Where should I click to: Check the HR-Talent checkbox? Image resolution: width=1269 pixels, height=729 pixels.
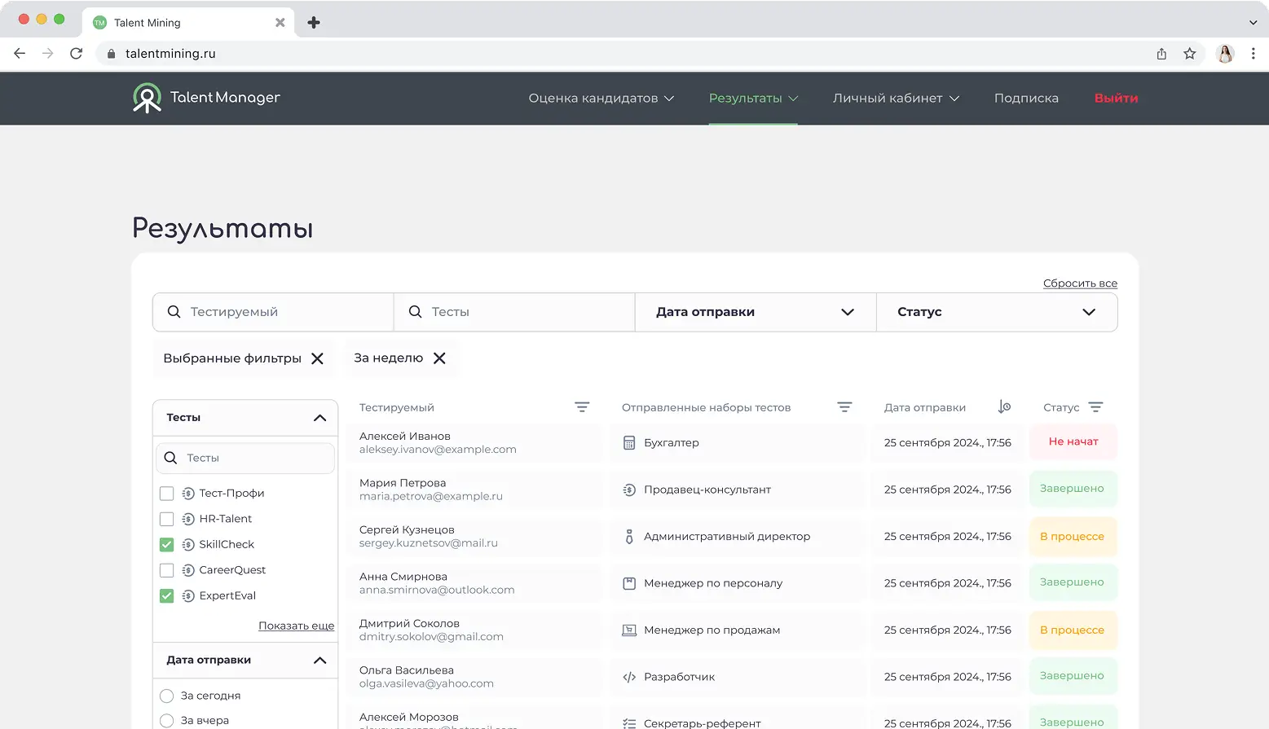tap(167, 519)
